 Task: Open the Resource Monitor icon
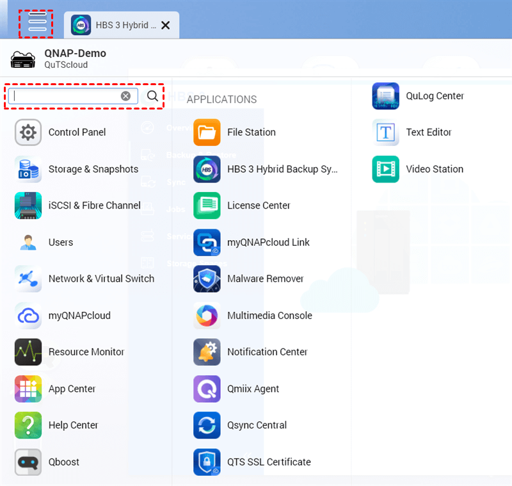(x=28, y=352)
